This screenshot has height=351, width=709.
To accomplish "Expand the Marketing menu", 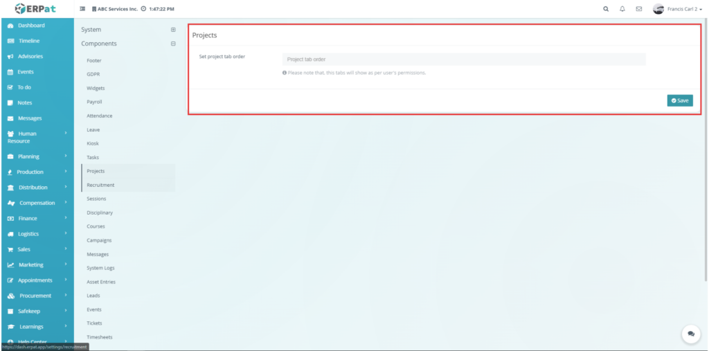I will tap(37, 264).
